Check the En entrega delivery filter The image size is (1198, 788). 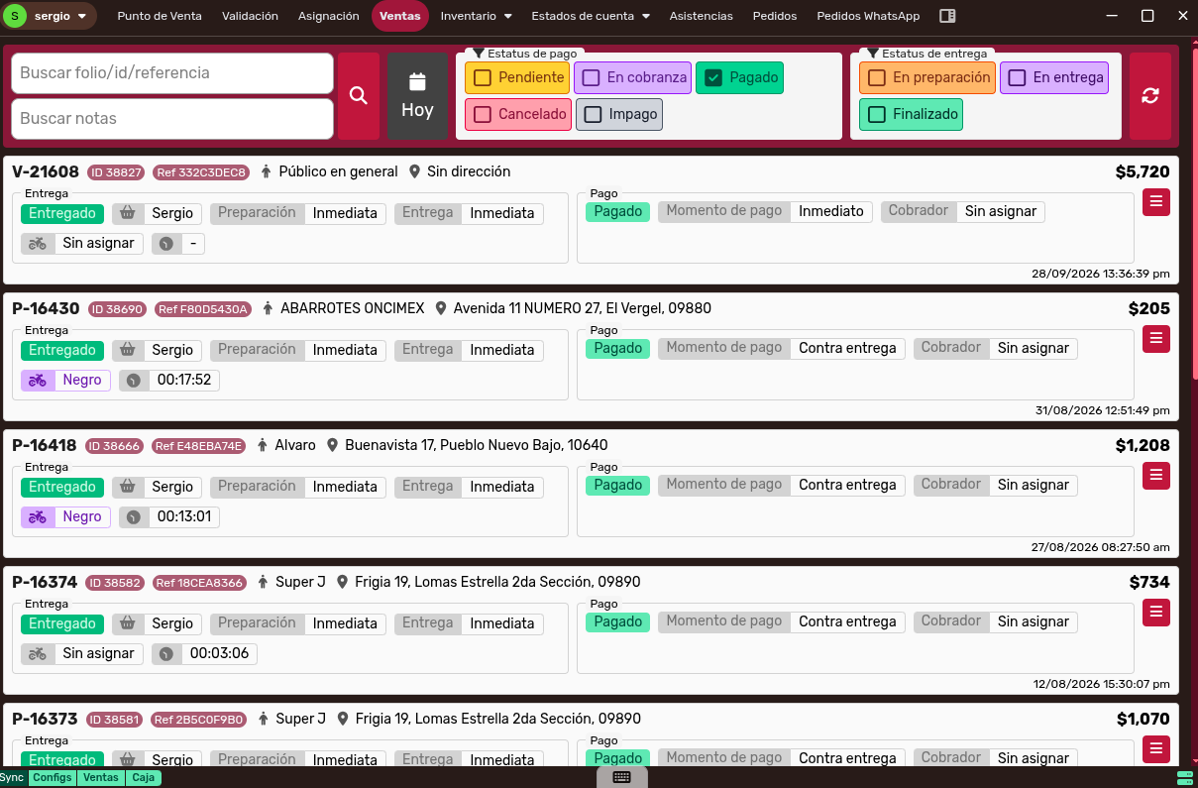click(x=1053, y=78)
